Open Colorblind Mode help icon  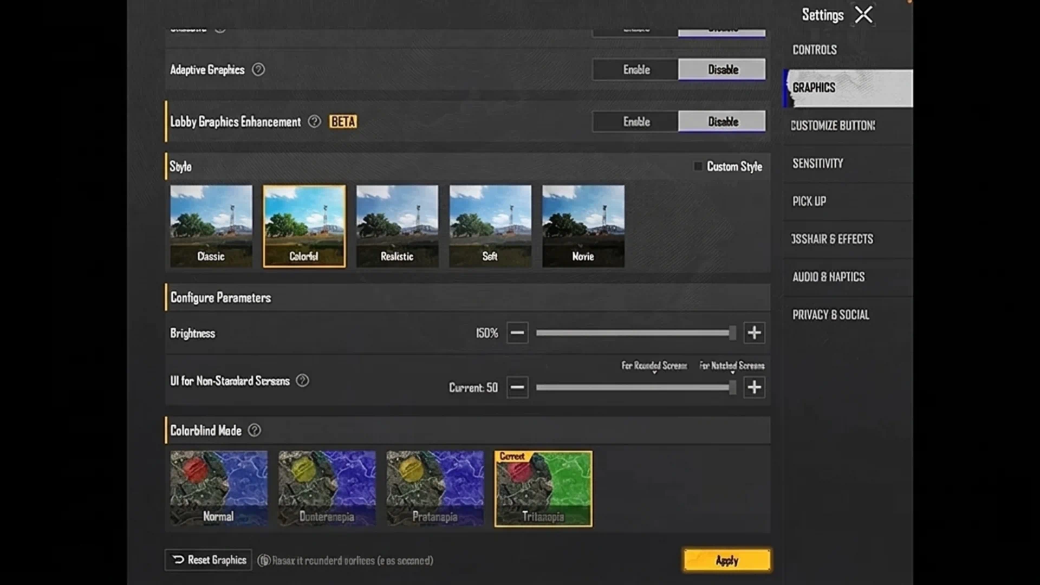(x=254, y=430)
